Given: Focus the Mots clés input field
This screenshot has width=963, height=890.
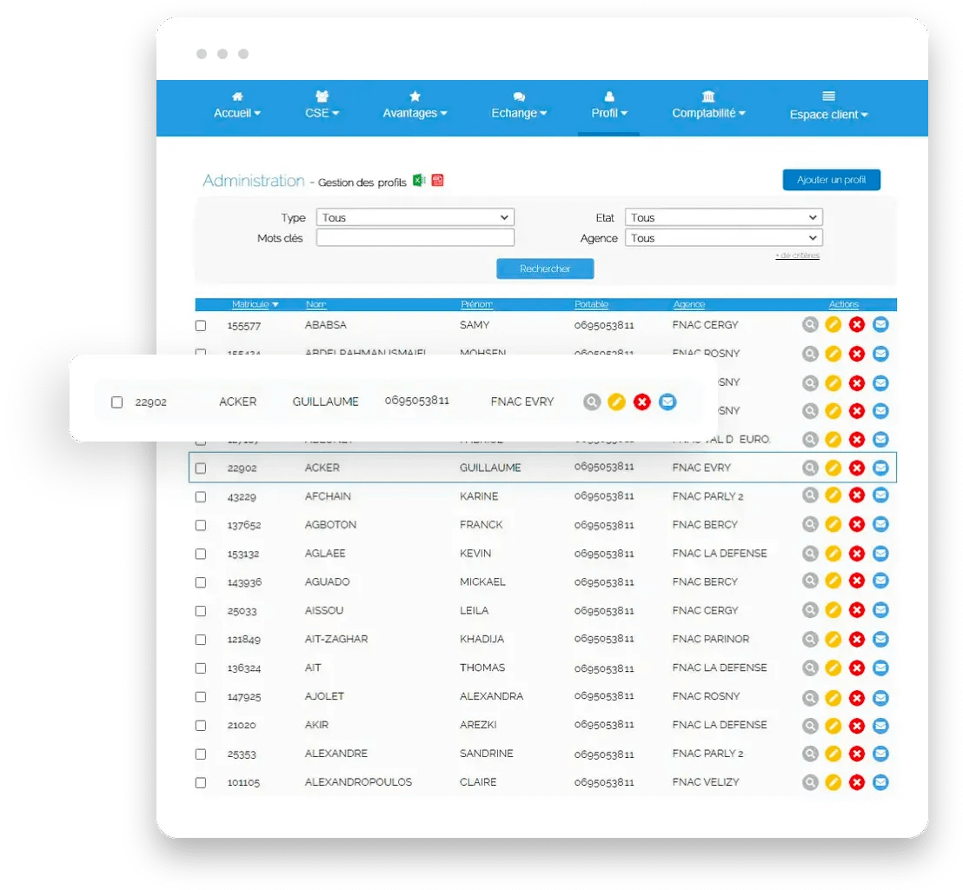Looking at the screenshot, I should (415, 237).
